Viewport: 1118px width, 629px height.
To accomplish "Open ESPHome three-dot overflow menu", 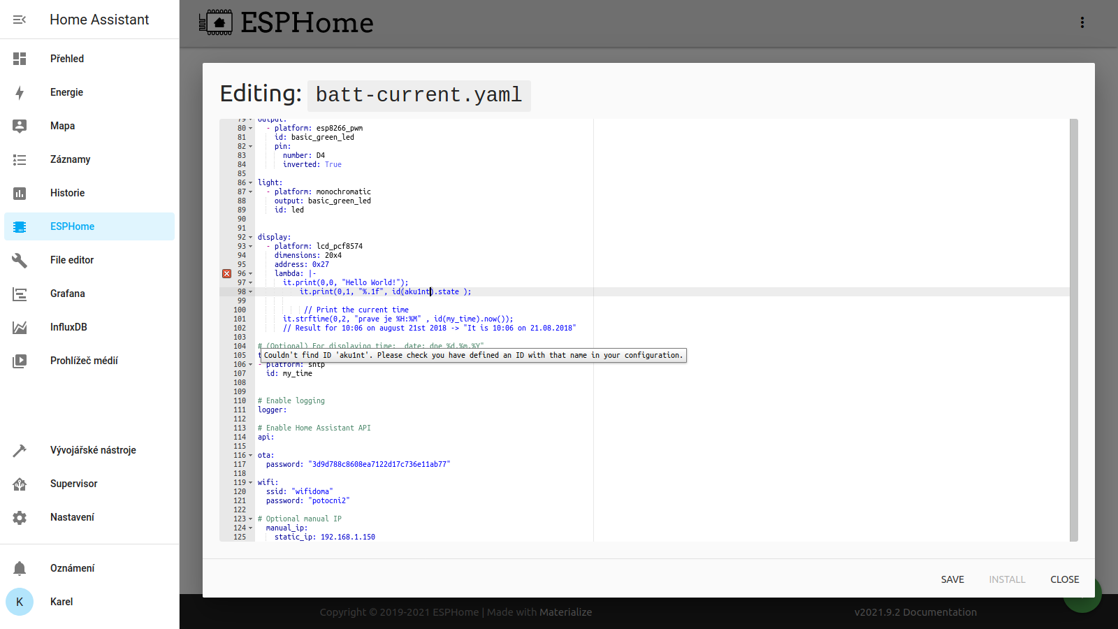I will pyautogui.click(x=1082, y=22).
